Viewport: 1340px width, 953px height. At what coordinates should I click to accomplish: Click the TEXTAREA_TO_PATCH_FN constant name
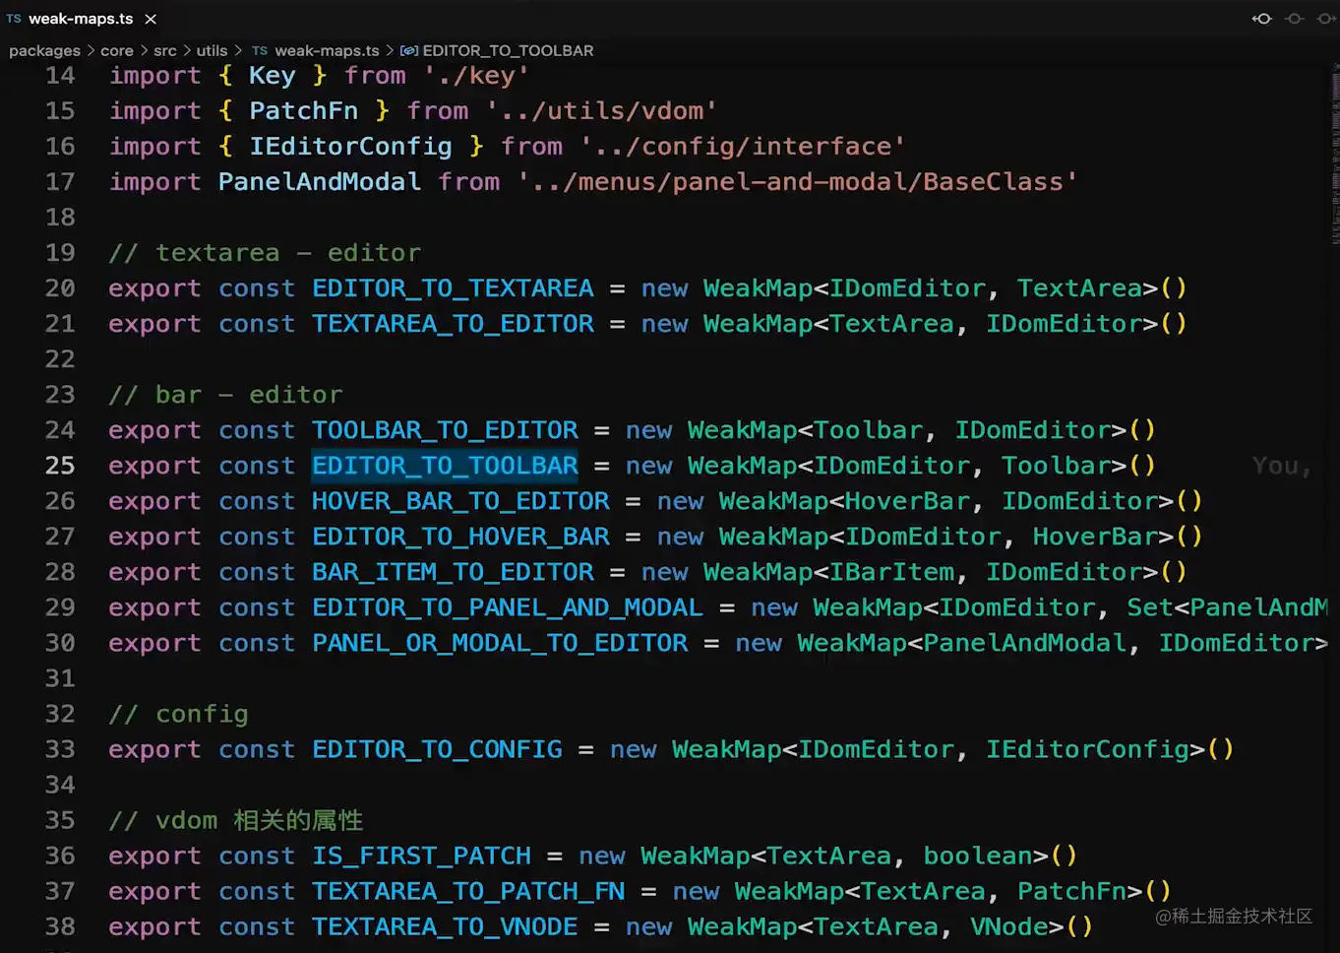469,891
